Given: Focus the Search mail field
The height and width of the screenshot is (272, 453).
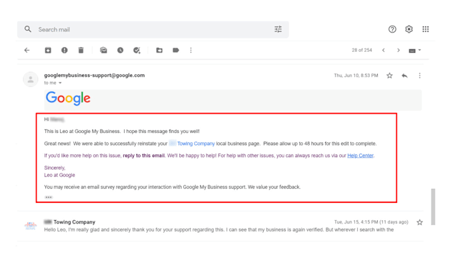Looking at the screenshot, I should click(x=153, y=29).
